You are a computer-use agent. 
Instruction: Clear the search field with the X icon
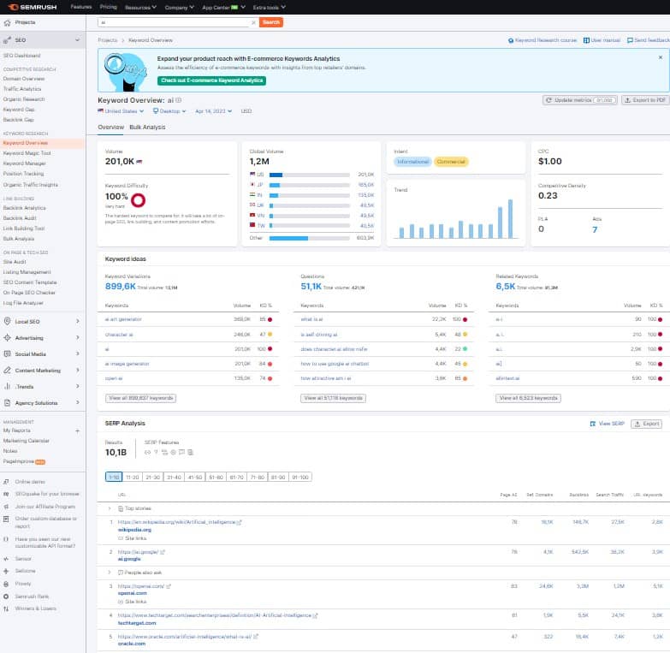click(x=253, y=22)
